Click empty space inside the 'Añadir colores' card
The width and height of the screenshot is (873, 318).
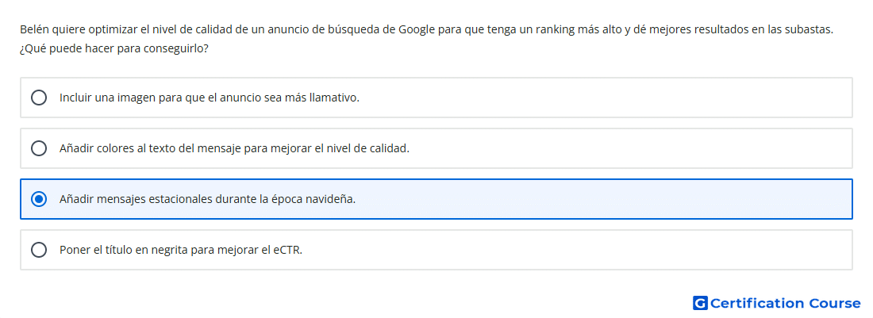click(629, 148)
